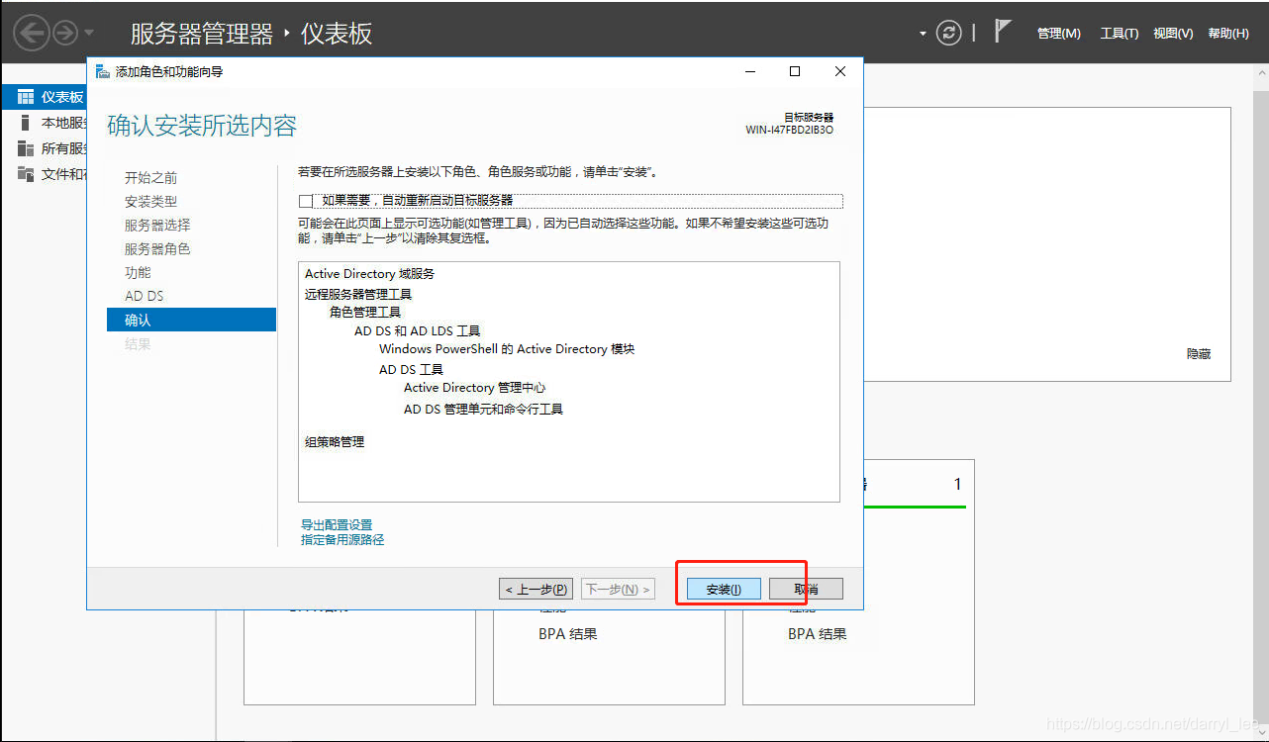Go to 服务器选择 wizard step

point(157,226)
